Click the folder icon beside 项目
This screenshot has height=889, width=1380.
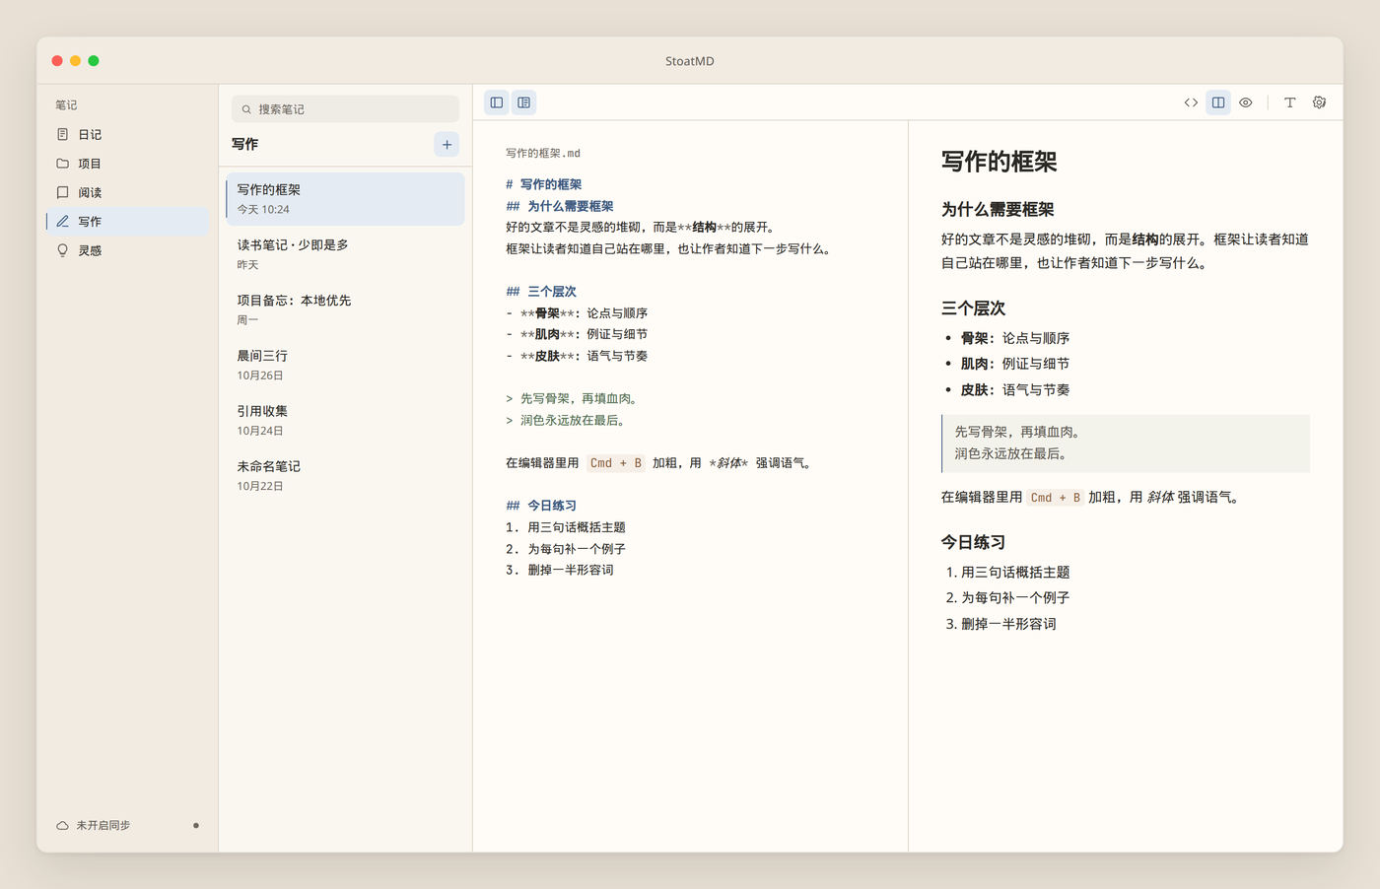pyautogui.click(x=63, y=164)
